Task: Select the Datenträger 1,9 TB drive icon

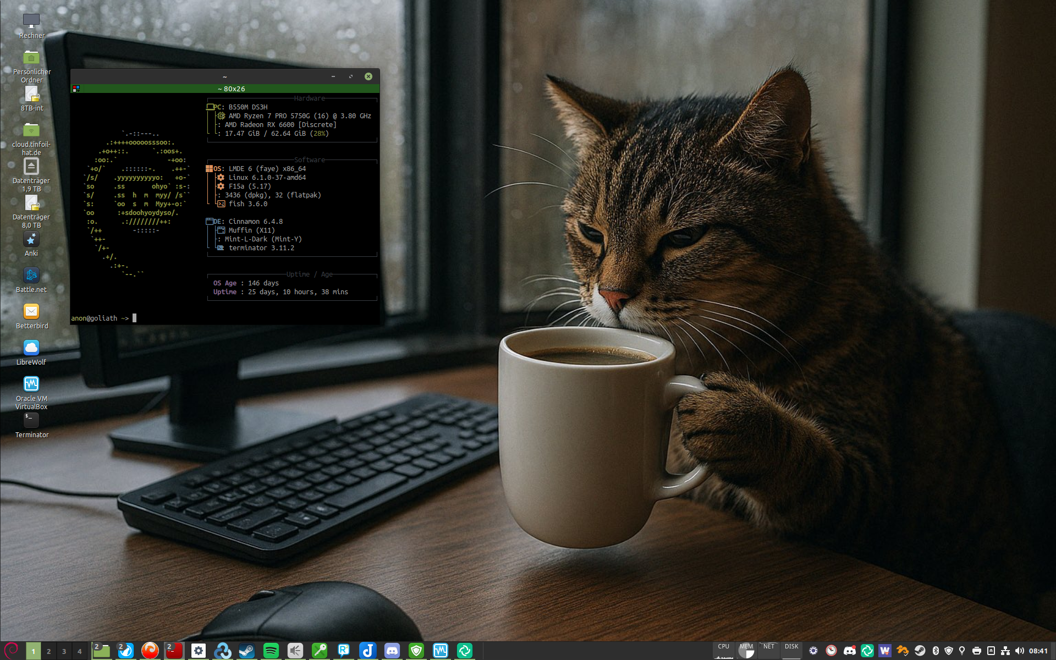Action: [31, 175]
